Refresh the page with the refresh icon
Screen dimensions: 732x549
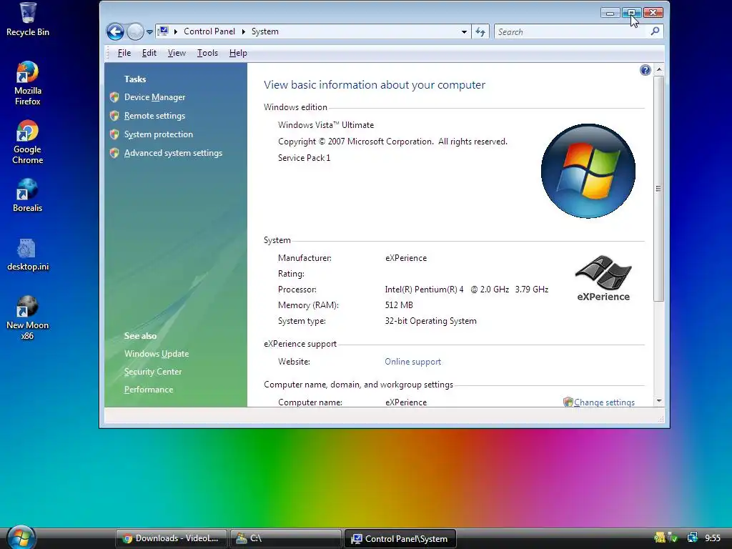480,31
